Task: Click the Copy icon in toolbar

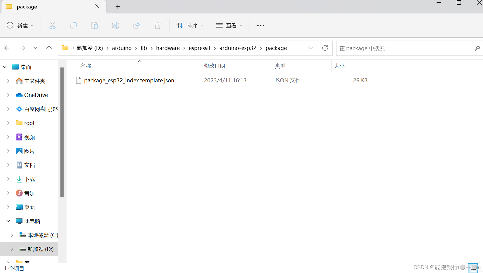Action: pyautogui.click(x=74, y=25)
